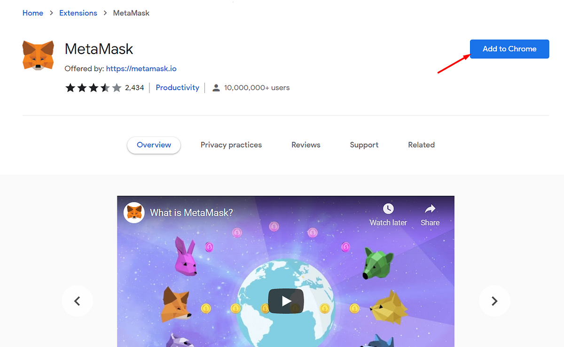
Task: Expand the Extensions breadcrumb
Action: [78, 13]
